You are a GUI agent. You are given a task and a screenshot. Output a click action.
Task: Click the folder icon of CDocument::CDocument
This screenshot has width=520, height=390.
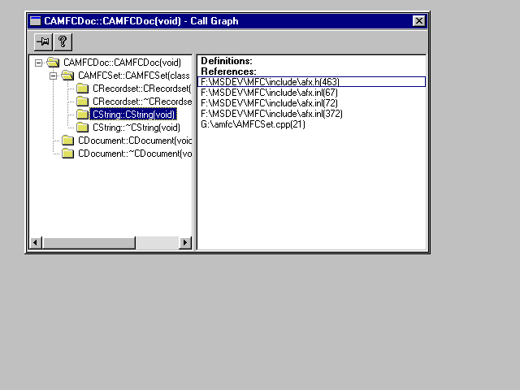tap(68, 141)
